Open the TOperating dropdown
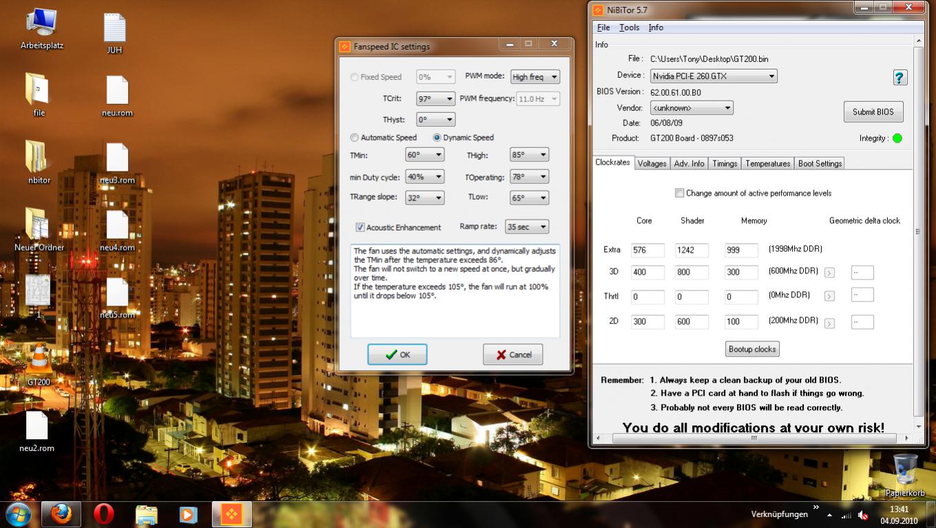 tap(529, 177)
